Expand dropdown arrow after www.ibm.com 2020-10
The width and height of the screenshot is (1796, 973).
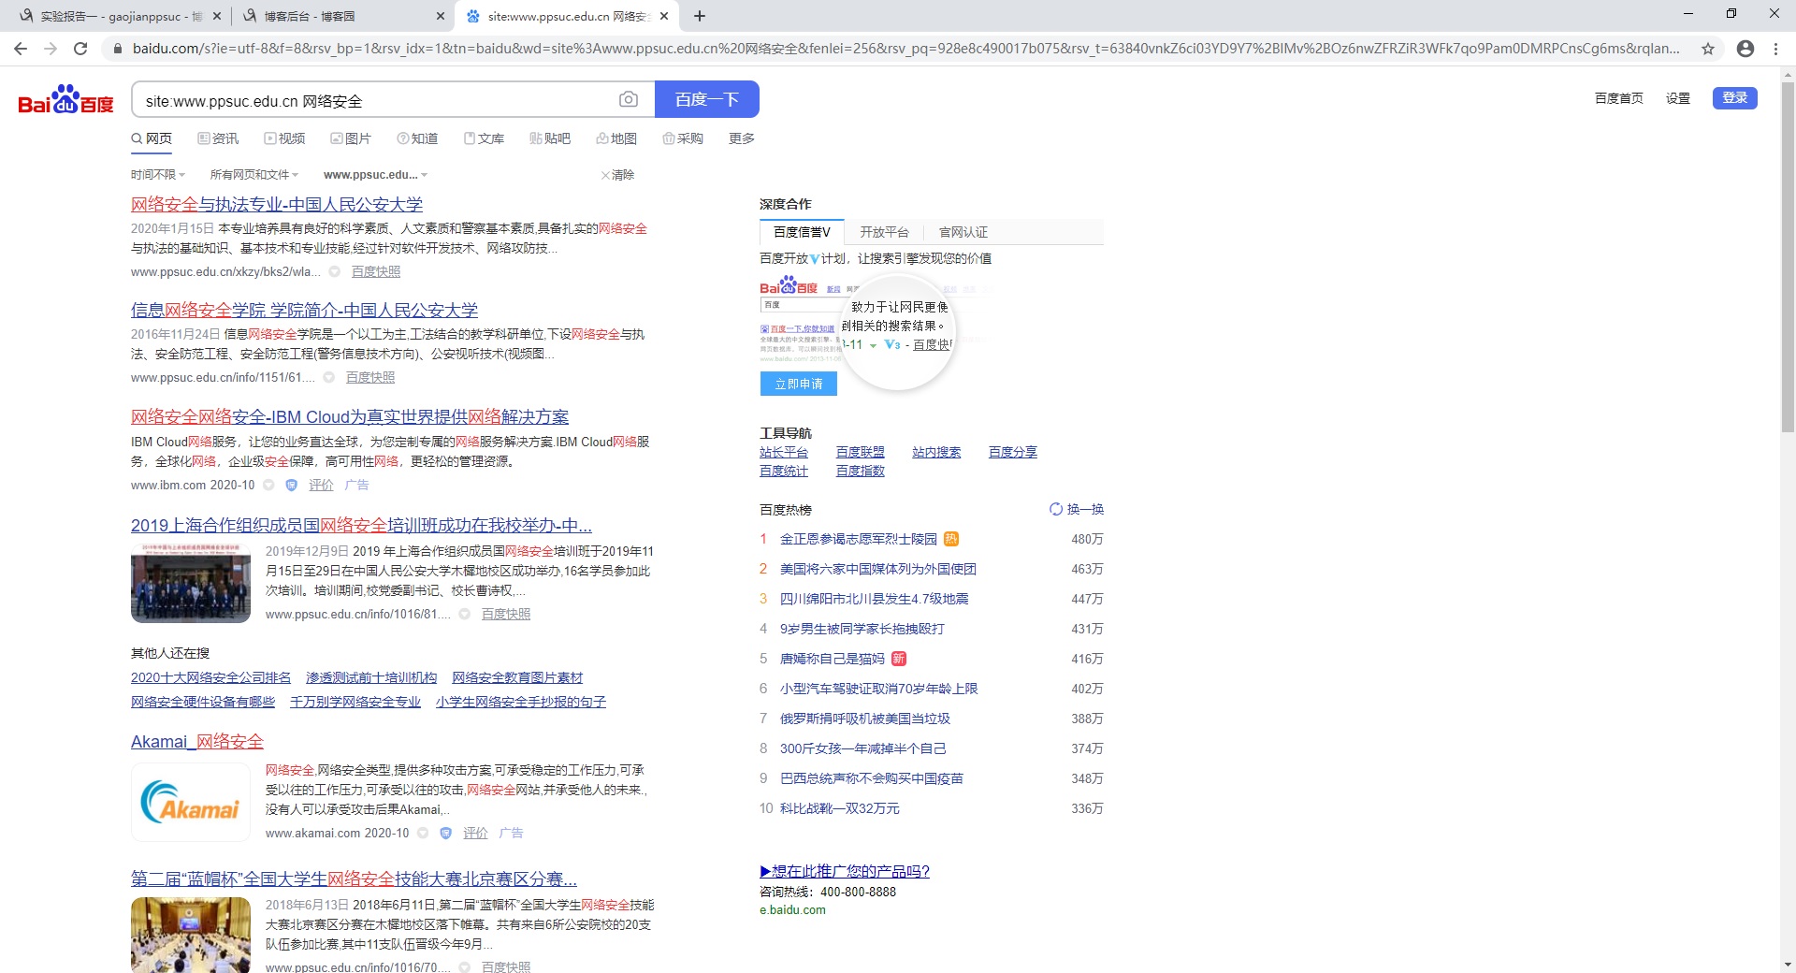pos(268,485)
